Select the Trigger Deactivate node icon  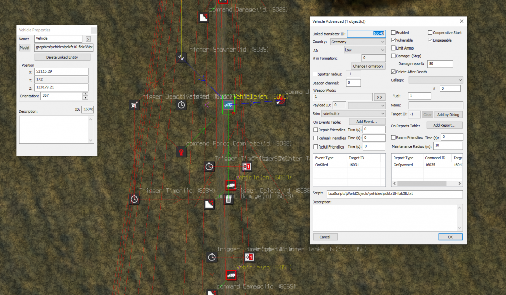134,105
